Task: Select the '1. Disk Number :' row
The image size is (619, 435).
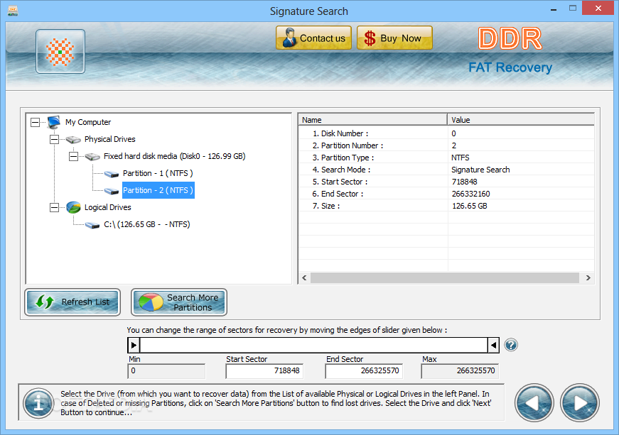Action: [x=446, y=133]
